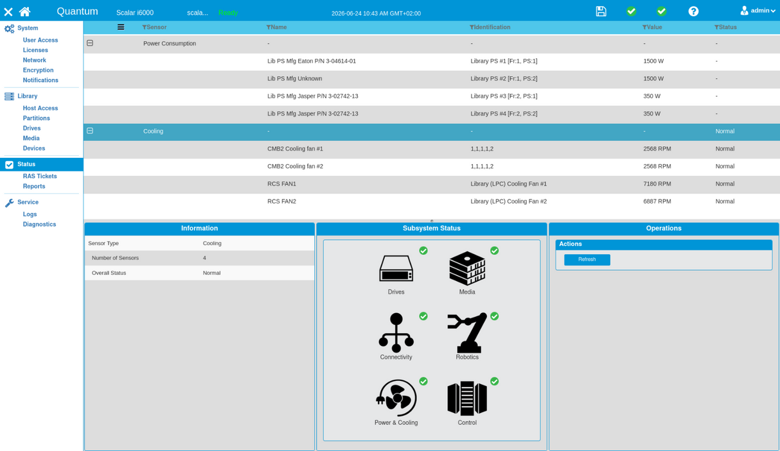
Task: Filter the Identification column
Action: (472, 28)
